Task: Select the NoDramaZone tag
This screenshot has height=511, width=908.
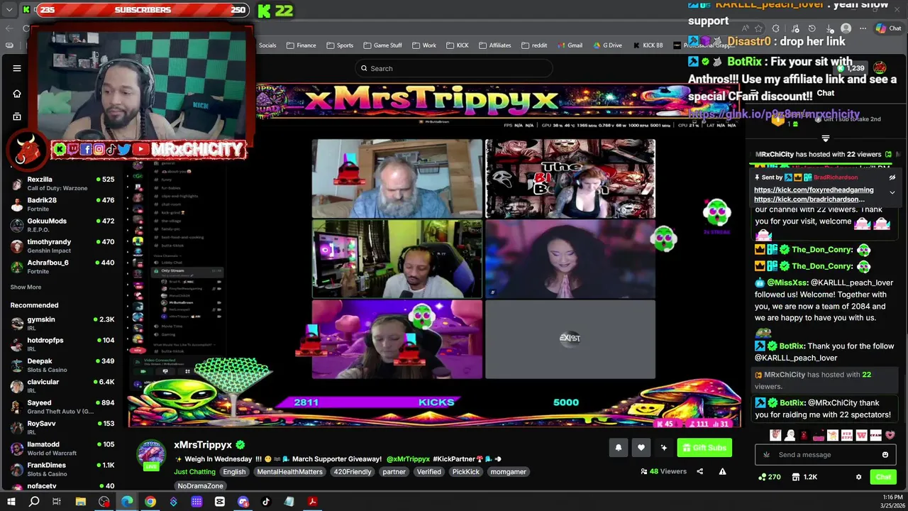Action: (x=201, y=486)
